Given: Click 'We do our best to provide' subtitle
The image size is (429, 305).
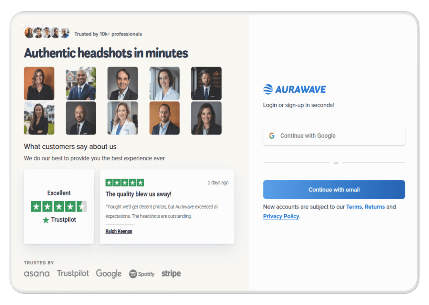Looking at the screenshot, I should point(94,158).
